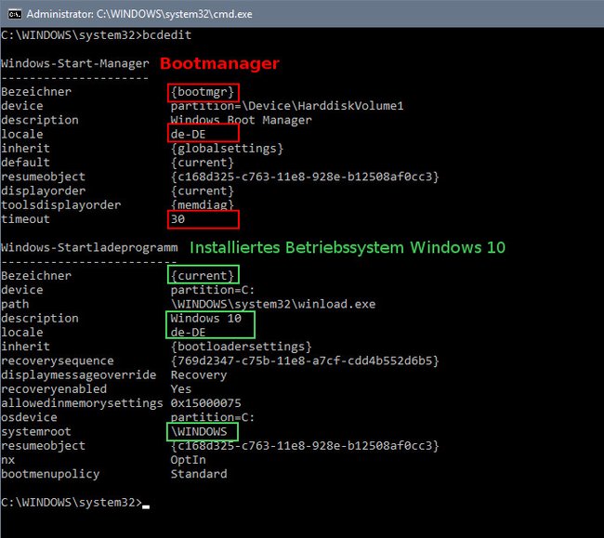604x538 pixels.
Task: Click 'Windows Boot Manager' description value
Action: 242,120
